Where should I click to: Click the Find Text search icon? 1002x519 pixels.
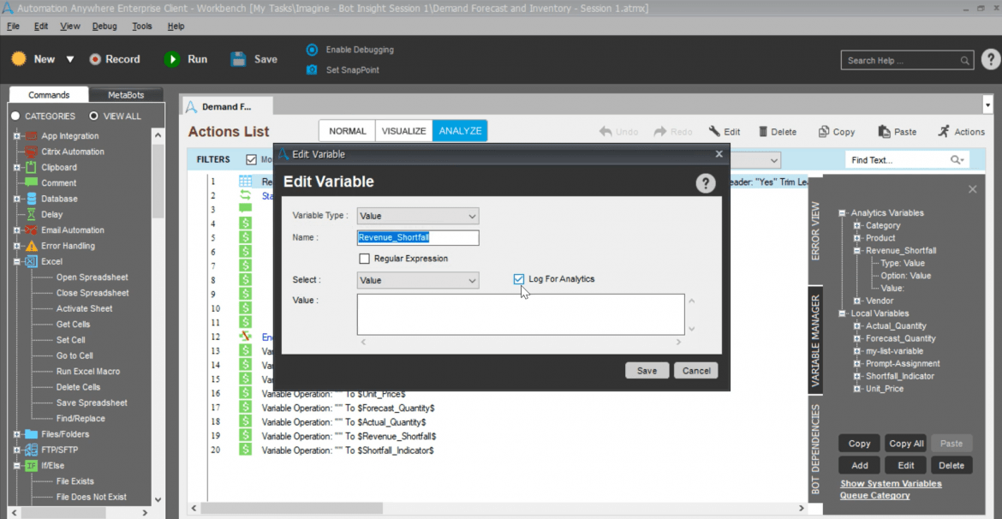[x=957, y=160]
